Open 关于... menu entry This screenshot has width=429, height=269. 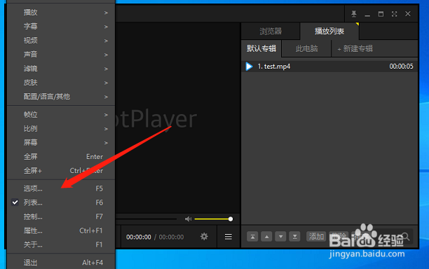pyautogui.click(x=61, y=244)
